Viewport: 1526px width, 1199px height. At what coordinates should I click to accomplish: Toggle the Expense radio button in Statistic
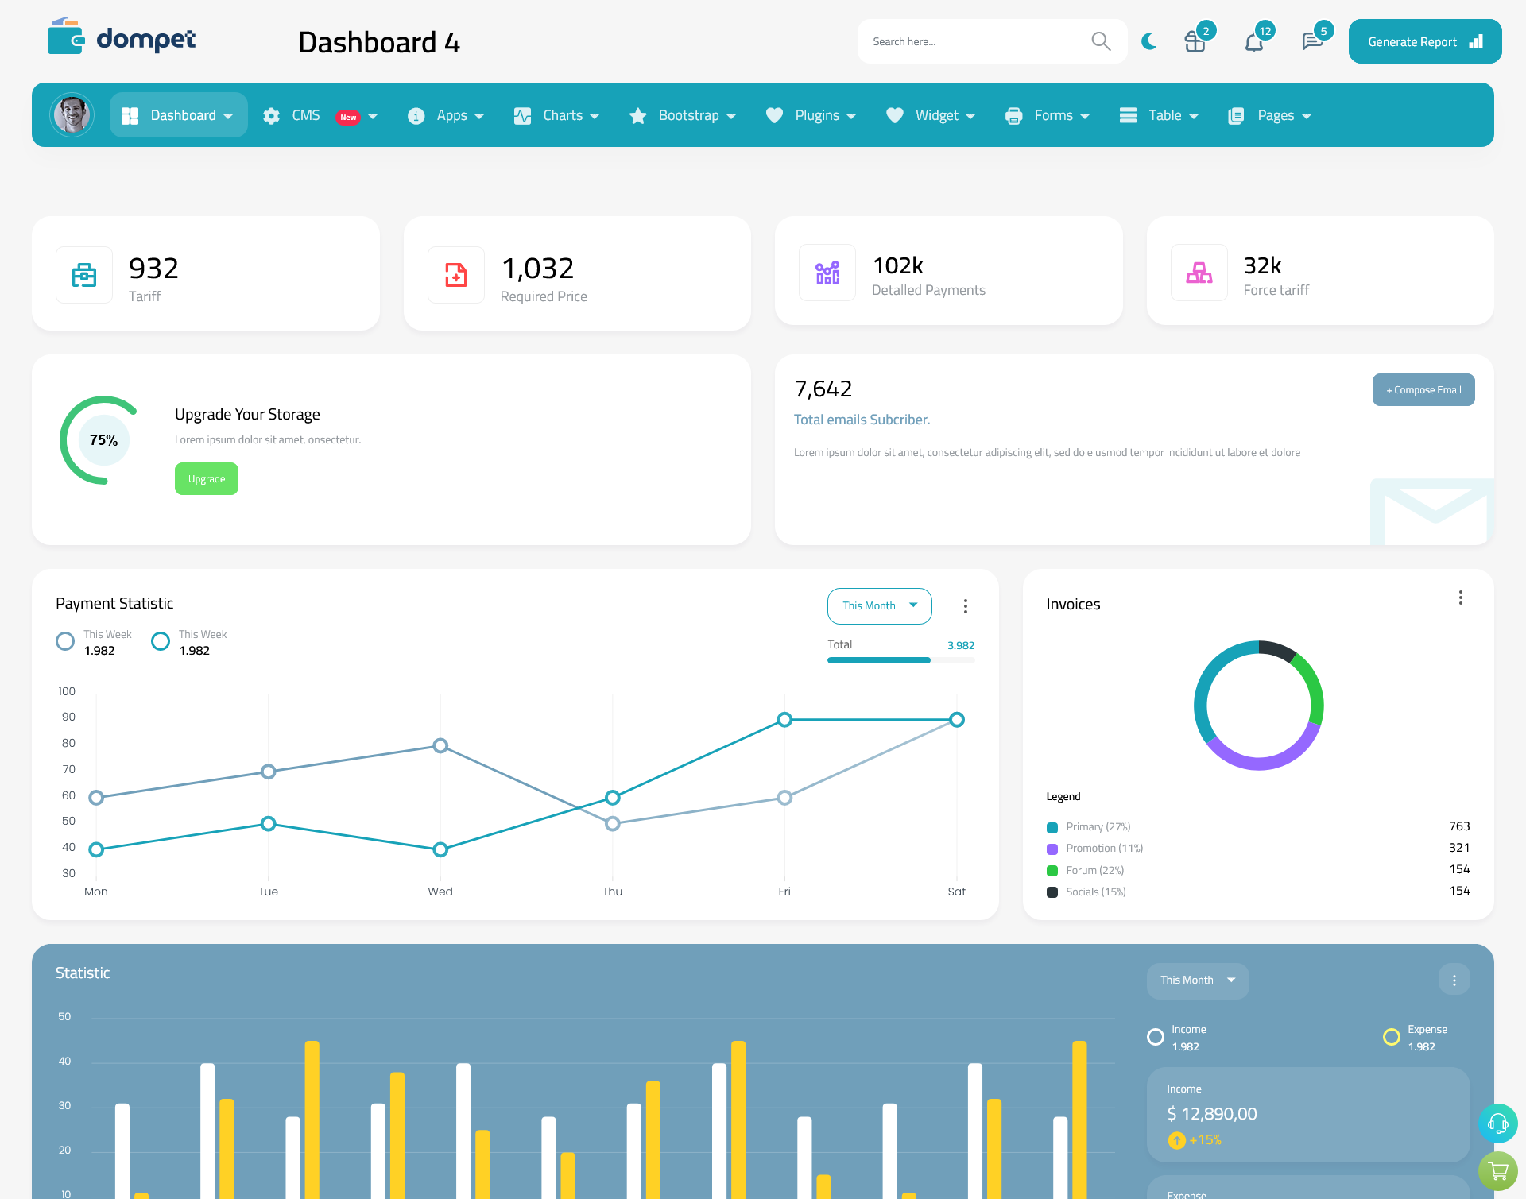pos(1391,1031)
